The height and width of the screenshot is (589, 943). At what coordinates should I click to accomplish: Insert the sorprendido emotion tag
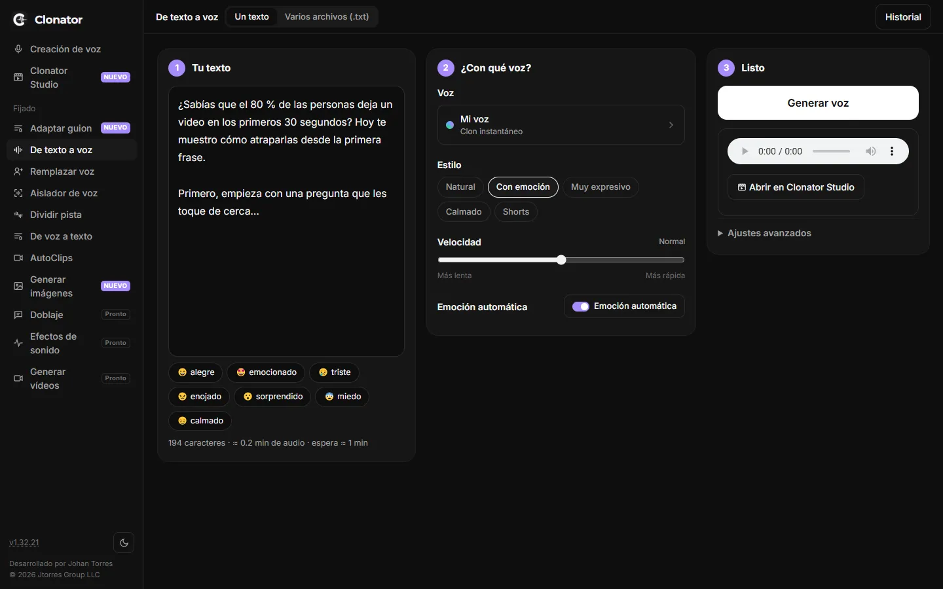[x=272, y=397]
